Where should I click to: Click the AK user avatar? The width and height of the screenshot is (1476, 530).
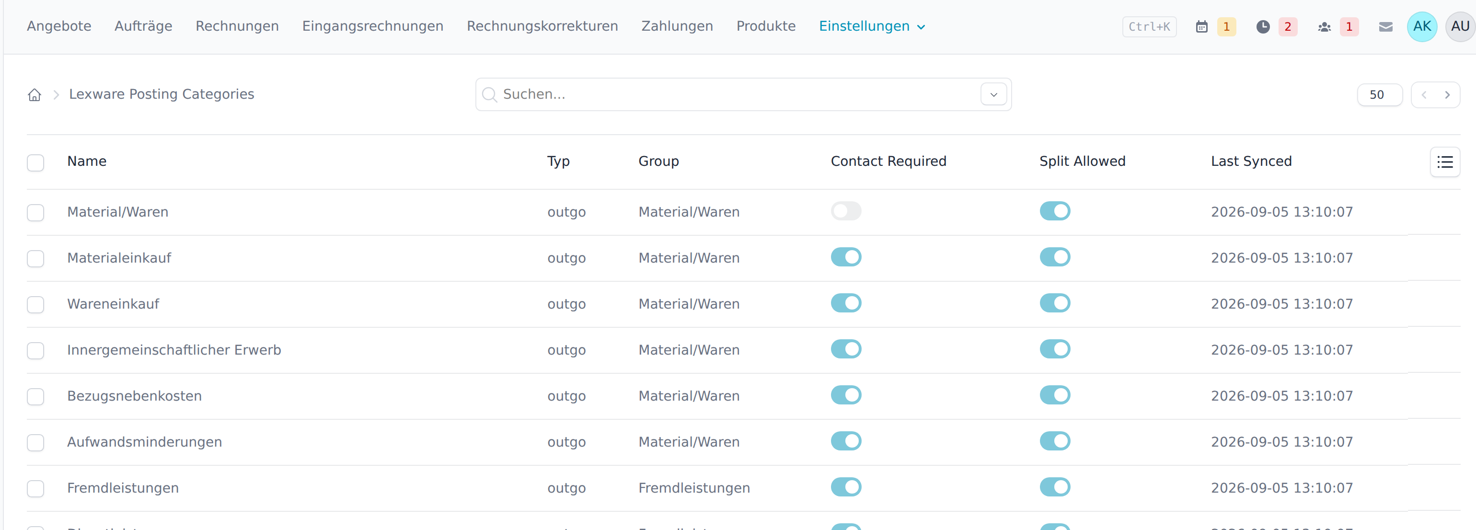(1421, 26)
